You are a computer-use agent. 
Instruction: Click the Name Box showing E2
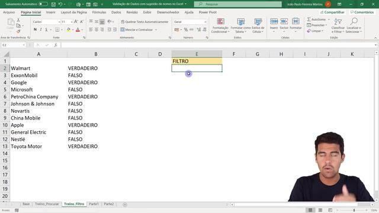click(14, 45)
